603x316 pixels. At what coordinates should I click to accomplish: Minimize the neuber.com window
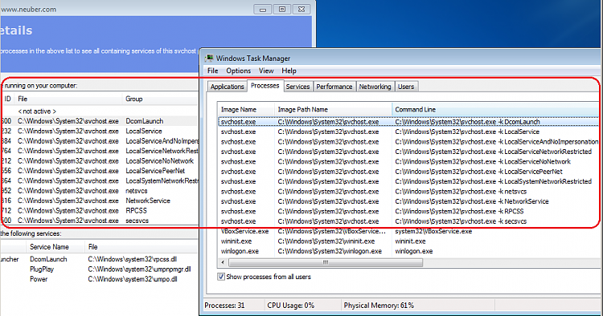pyautogui.click(x=263, y=9)
